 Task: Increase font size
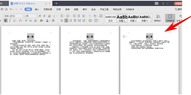40,16
